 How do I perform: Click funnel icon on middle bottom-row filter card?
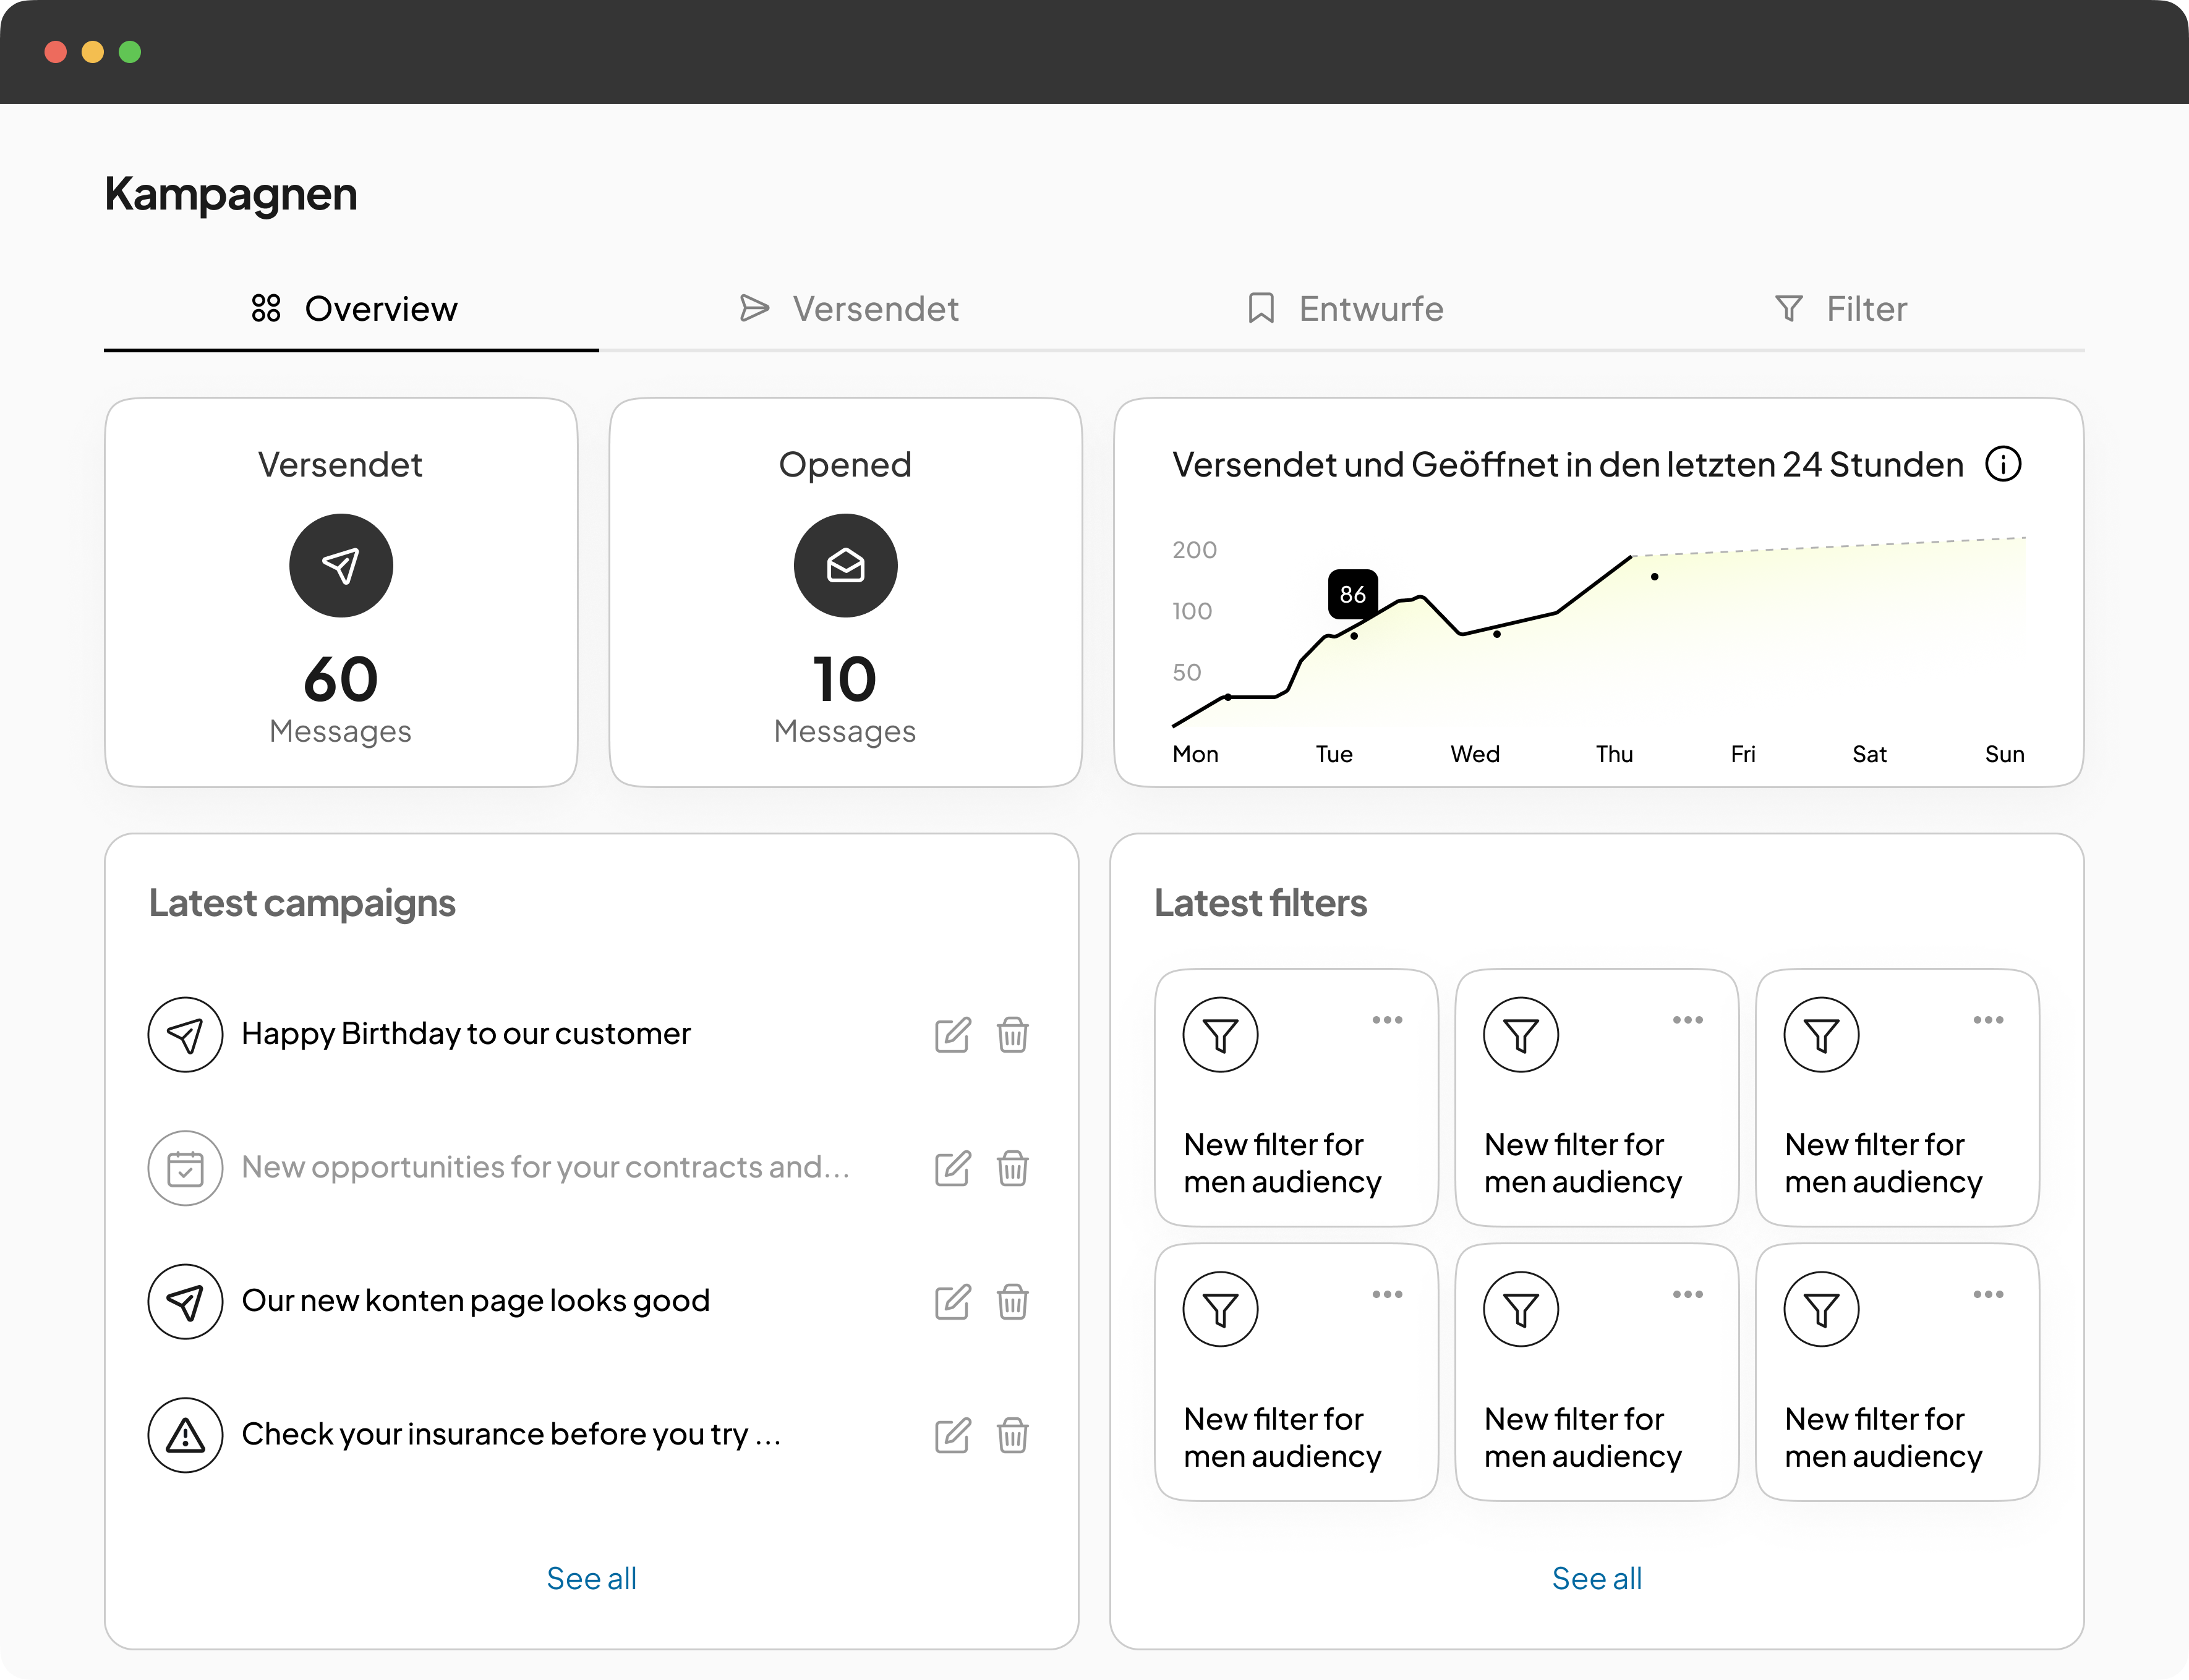(x=1521, y=1309)
